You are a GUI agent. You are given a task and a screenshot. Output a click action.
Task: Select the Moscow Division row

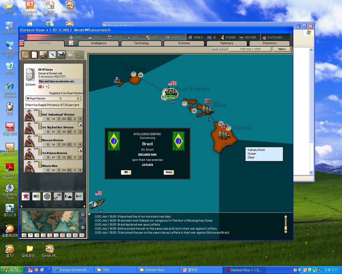point(53,141)
